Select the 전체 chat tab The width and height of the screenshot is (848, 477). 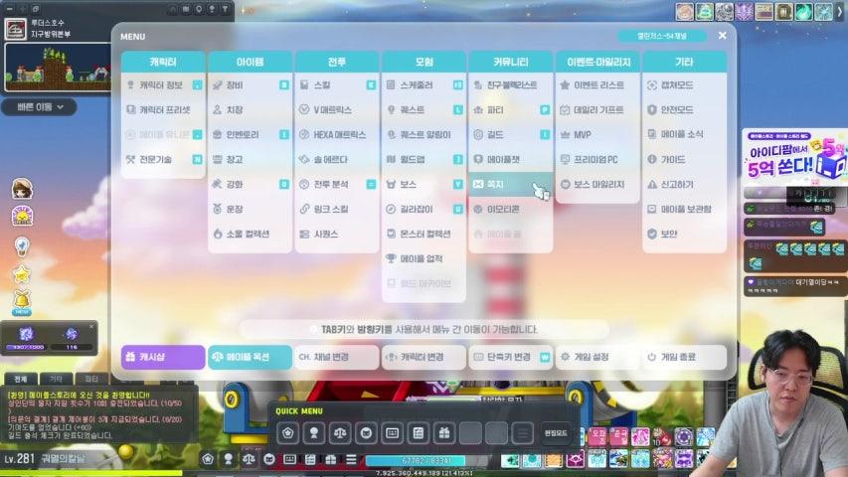coord(20,379)
